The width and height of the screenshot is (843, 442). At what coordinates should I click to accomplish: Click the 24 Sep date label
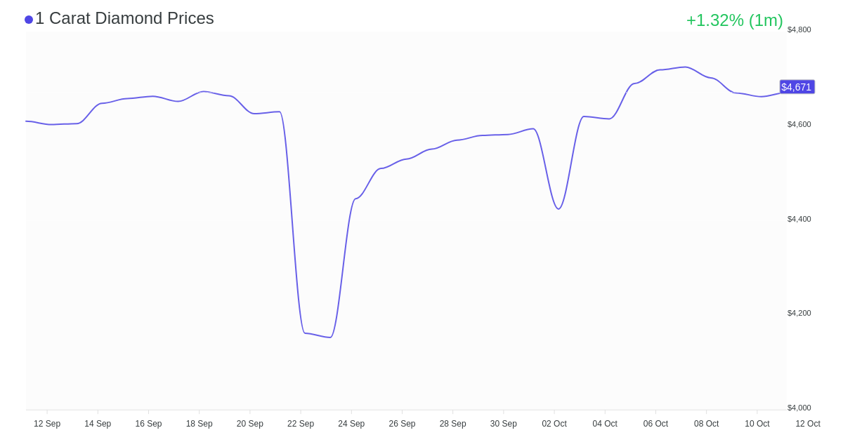click(x=351, y=424)
